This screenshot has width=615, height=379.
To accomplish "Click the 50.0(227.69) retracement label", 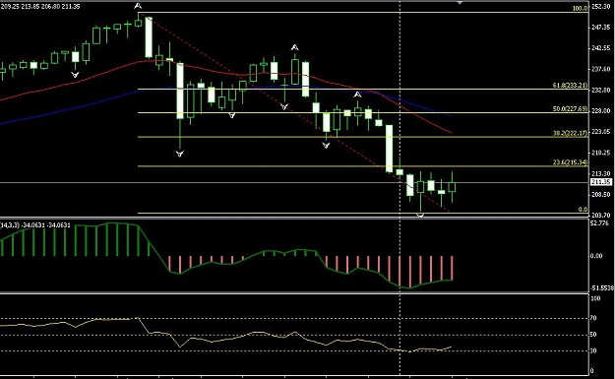I will pyautogui.click(x=571, y=108).
